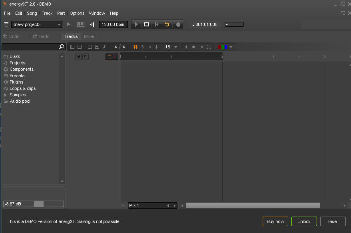
Task: Click the left triangle marker navigation icon
Action: tap(186, 47)
